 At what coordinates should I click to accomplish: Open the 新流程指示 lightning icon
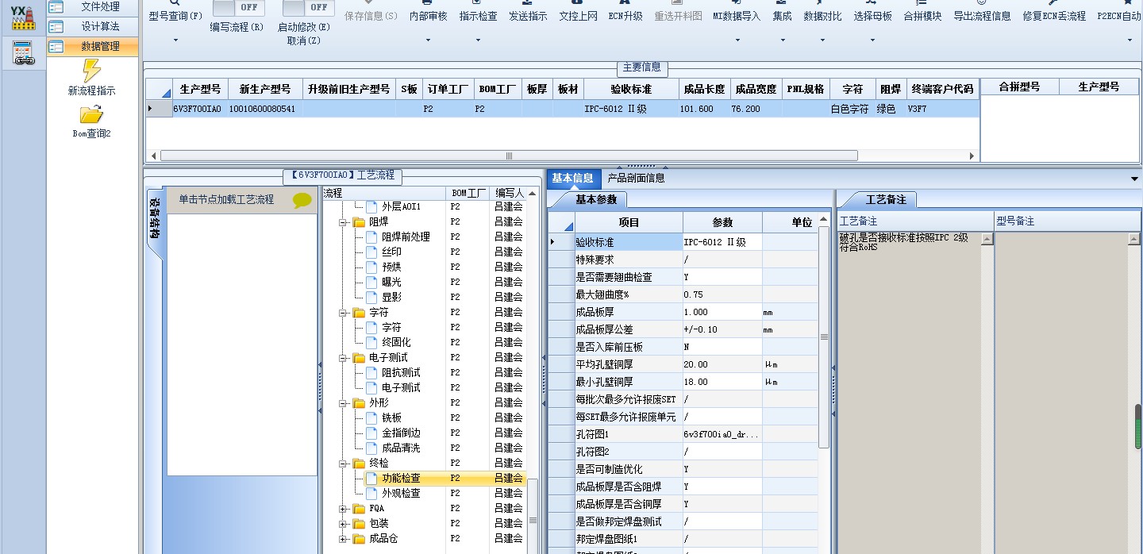point(92,71)
